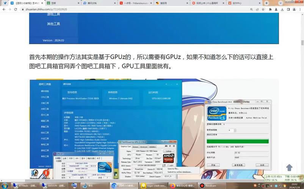The image size is (304, 189).
Task: Expand the tab search dropdown
Action: click(280, 3)
